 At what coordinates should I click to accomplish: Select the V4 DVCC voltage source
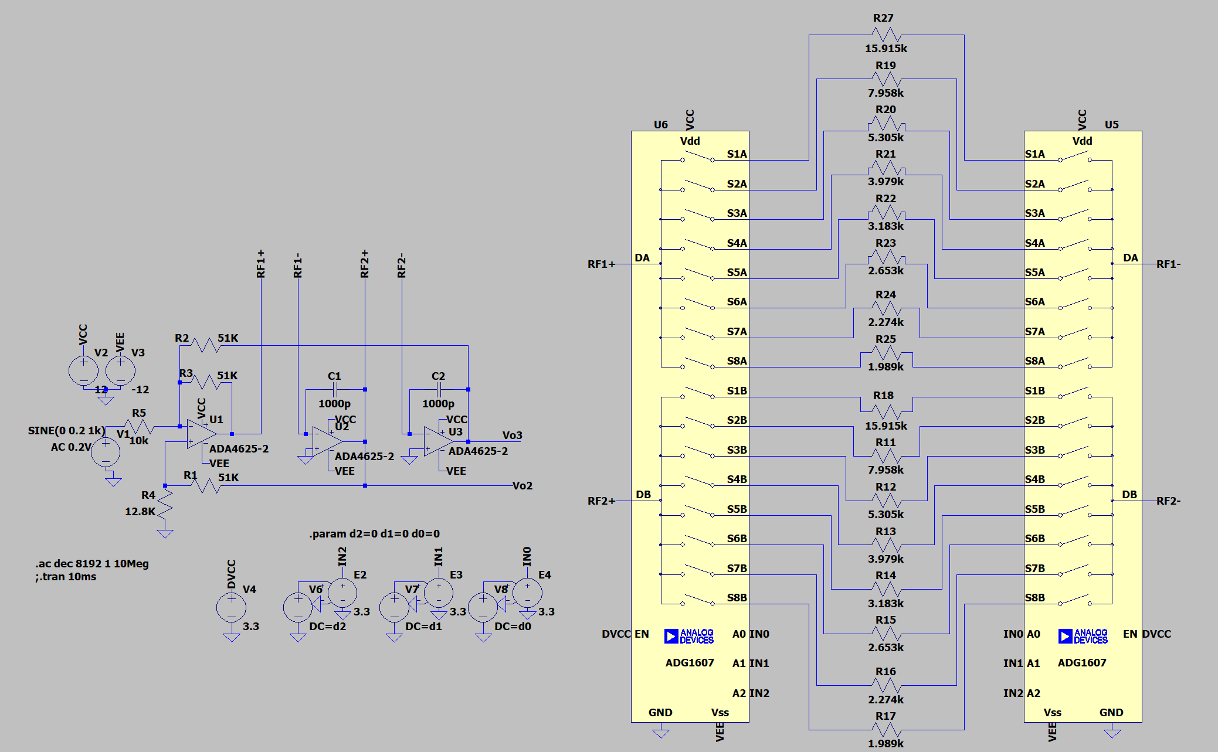(x=232, y=607)
